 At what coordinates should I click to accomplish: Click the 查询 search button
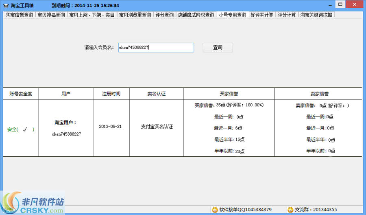click(x=218, y=48)
